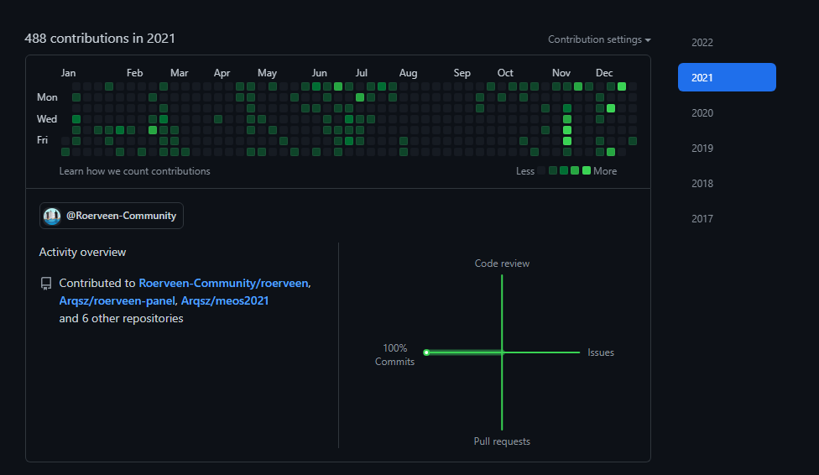
Task: Click the repository icon beside Contributed to
Action: pyautogui.click(x=46, y=284)
